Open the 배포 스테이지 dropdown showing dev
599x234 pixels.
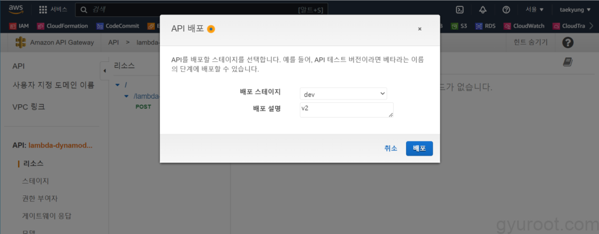(343, 94)
